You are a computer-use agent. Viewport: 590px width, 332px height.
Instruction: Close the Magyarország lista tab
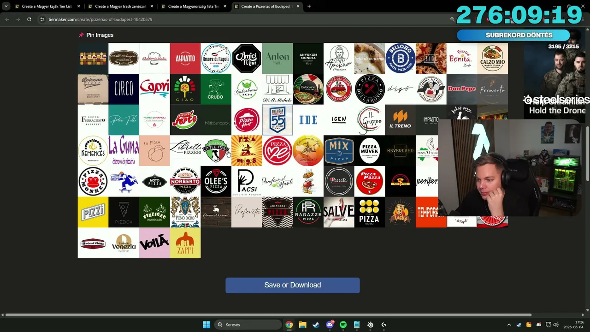225,6
